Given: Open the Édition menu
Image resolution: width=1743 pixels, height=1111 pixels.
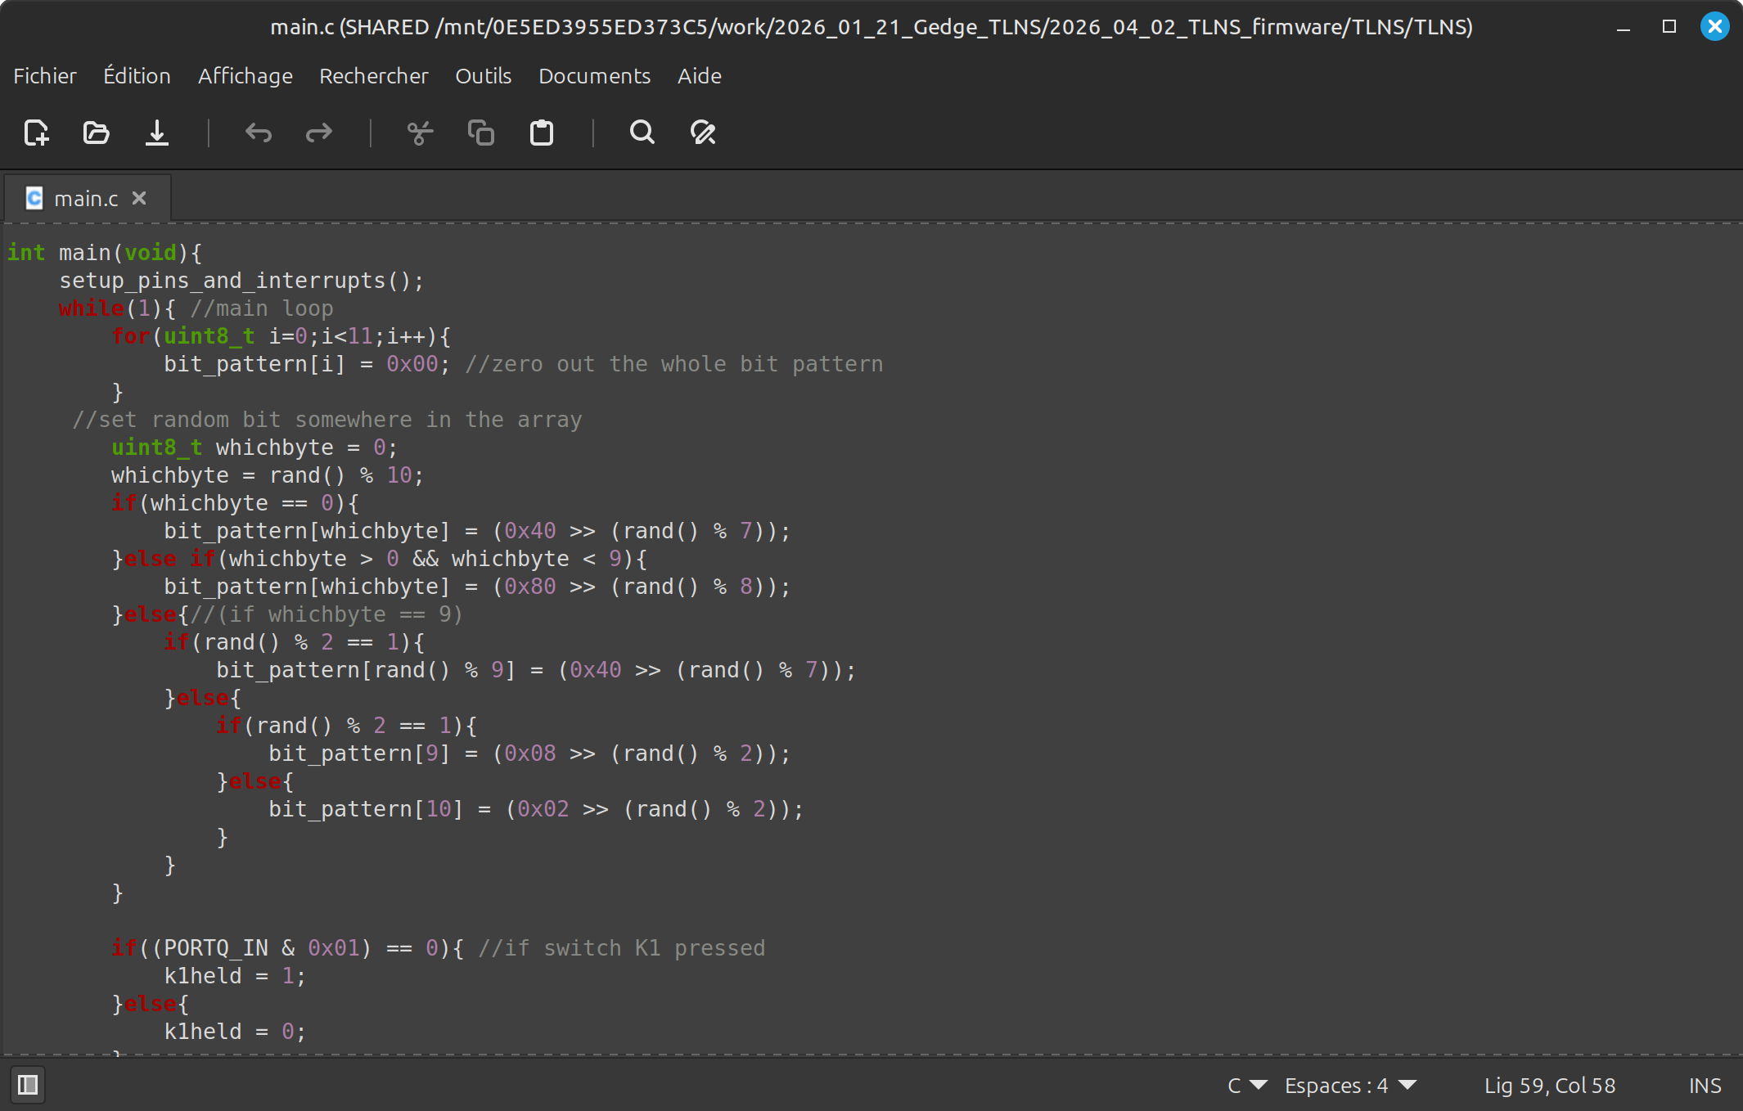Looking at the screenshot, I should click(137, 76).
